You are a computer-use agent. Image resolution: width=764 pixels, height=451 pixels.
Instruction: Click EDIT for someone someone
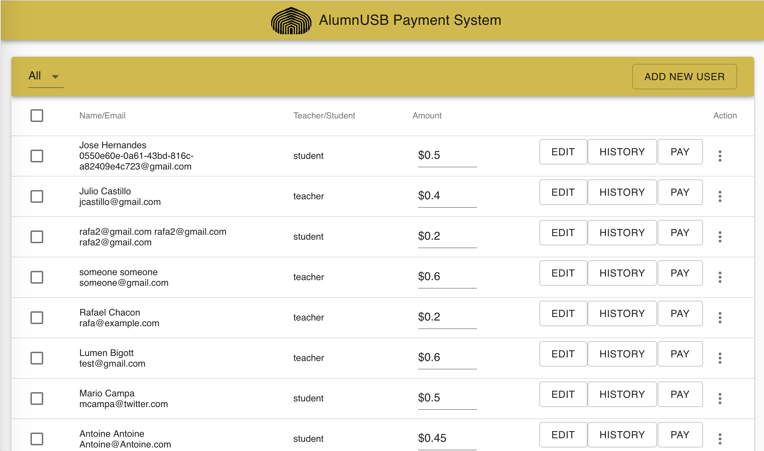click(563, 273)
